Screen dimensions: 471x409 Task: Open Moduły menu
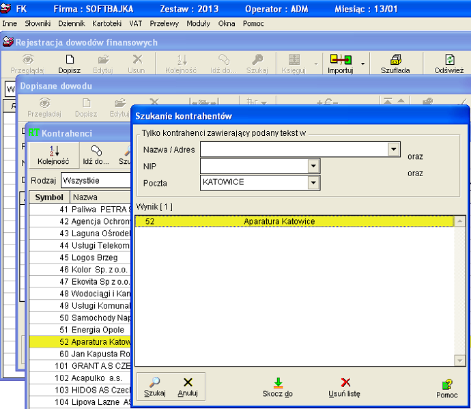pyautogui.click(x=198, y=23)
